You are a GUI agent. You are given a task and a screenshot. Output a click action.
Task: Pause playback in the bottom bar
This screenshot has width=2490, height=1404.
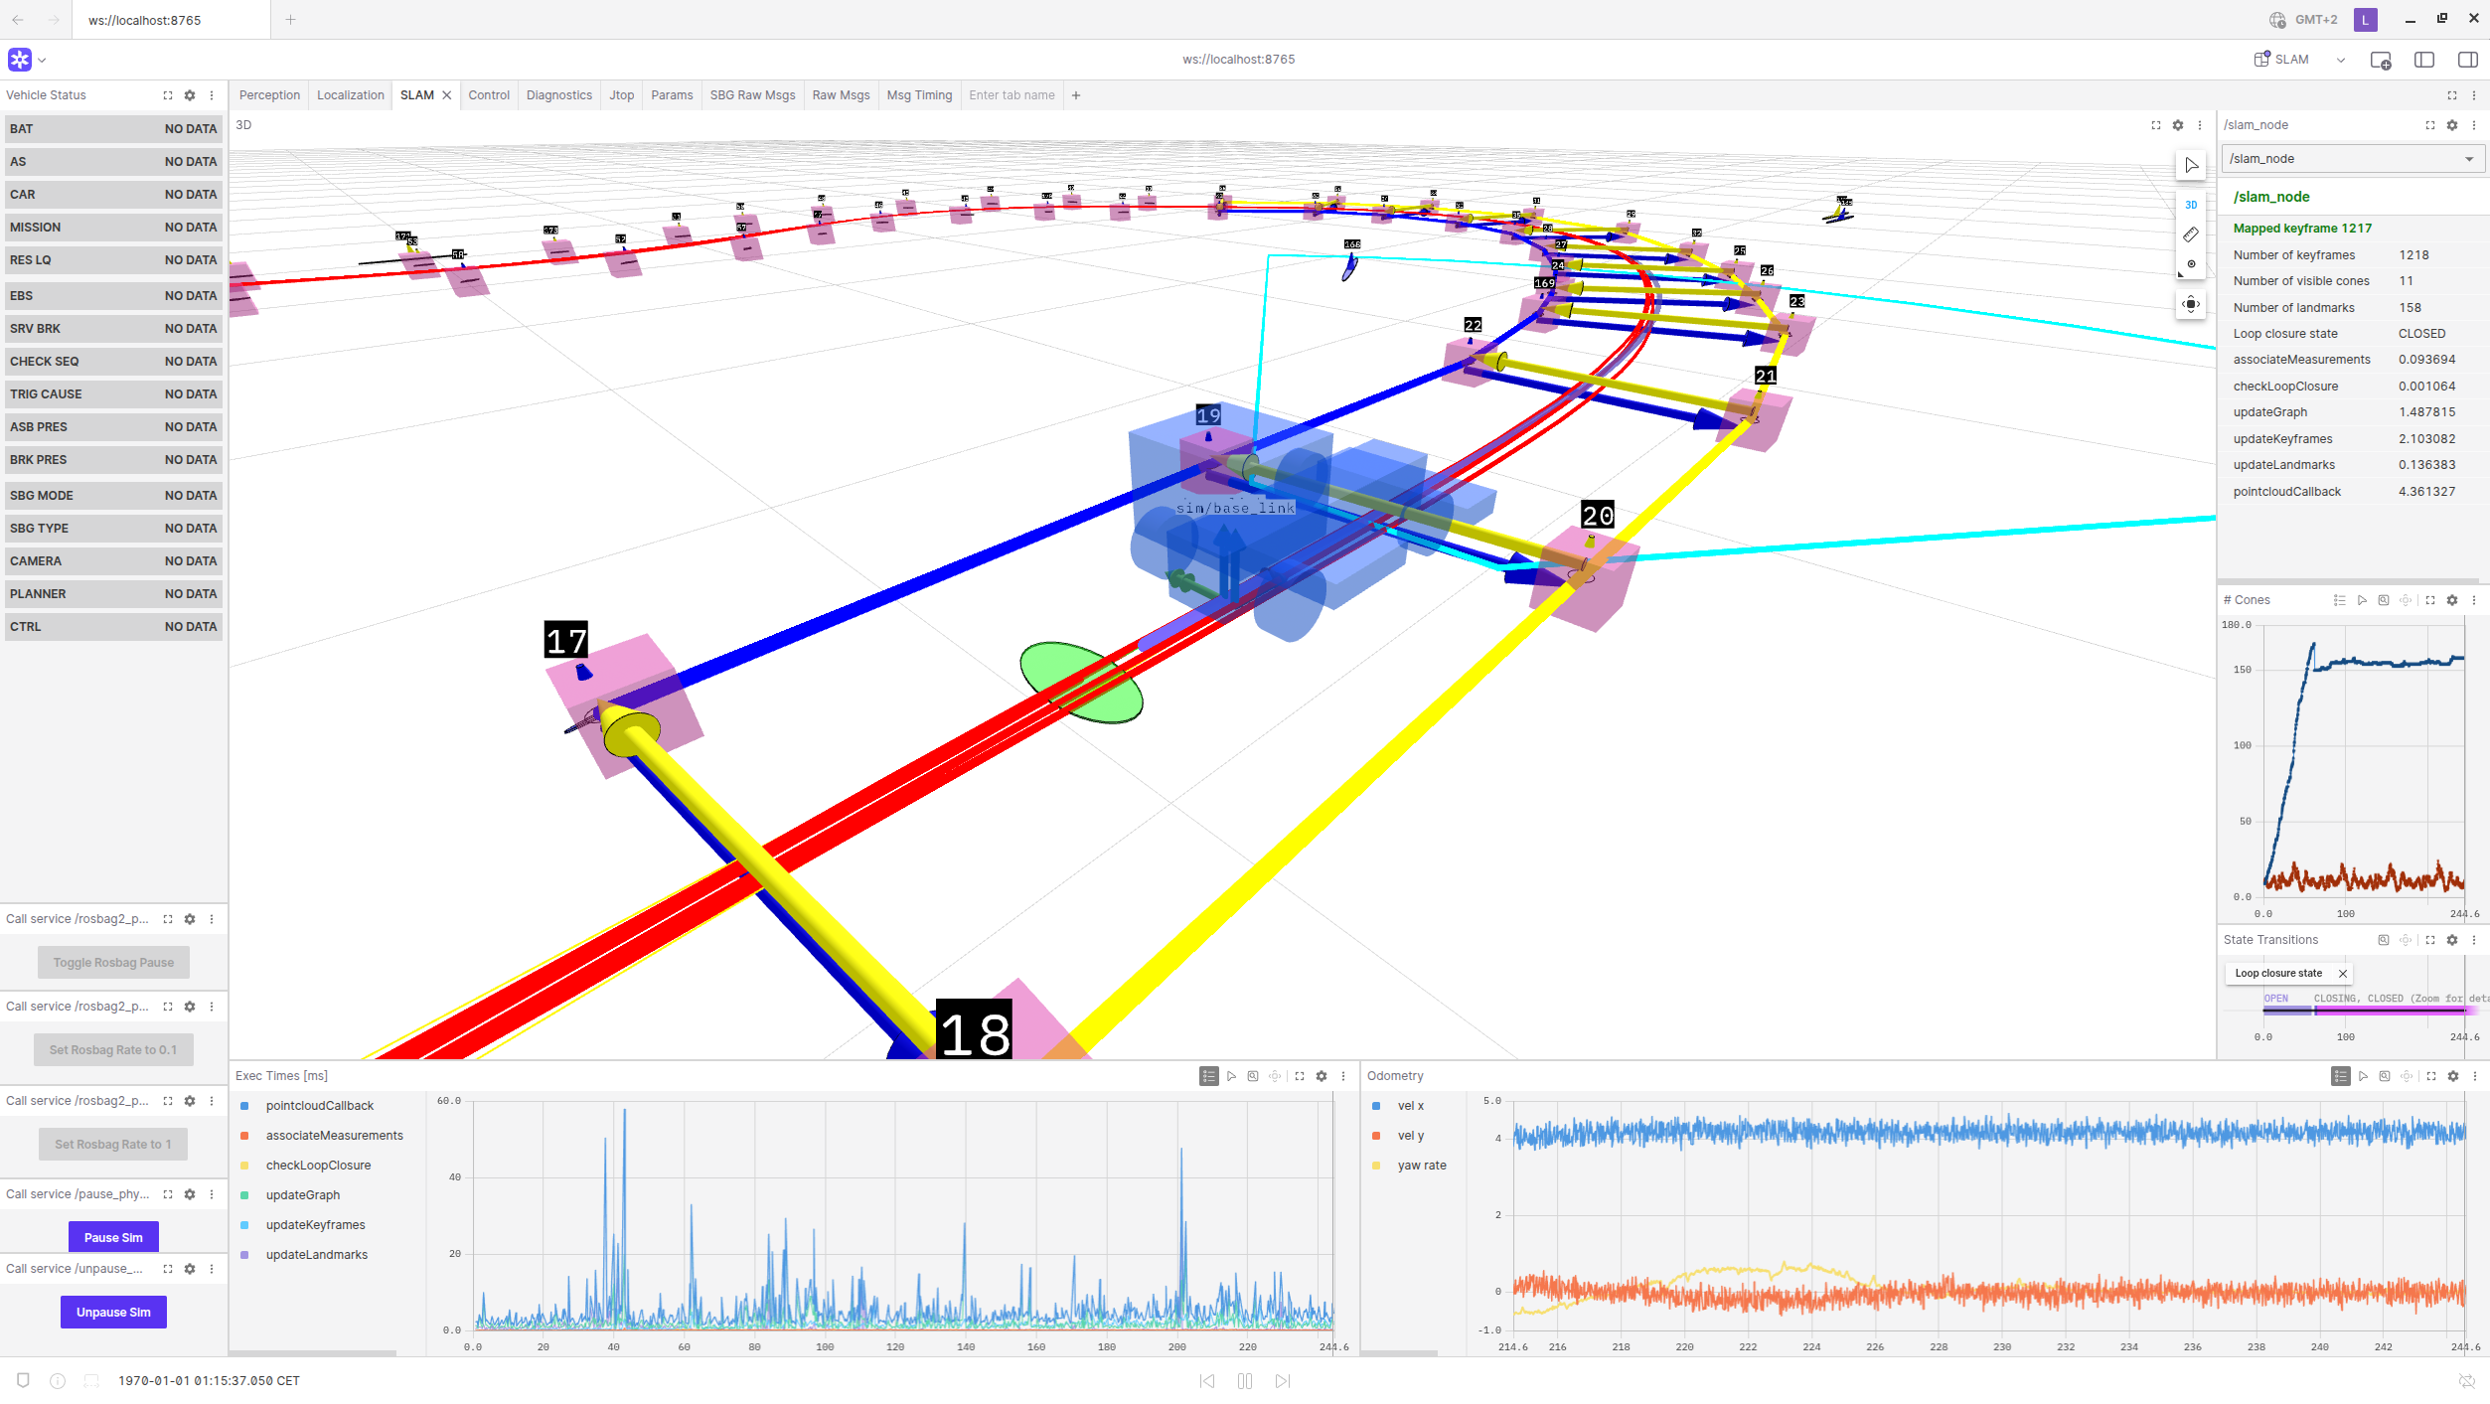tap(1245, 1381)
